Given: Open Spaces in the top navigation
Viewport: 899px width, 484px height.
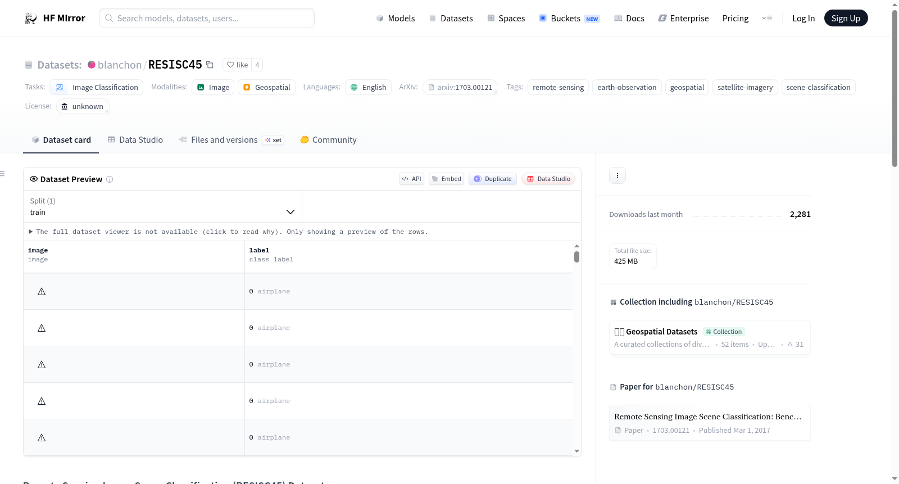Looking at the screenshot, I should pyautogui.click(x=506, y=19).
